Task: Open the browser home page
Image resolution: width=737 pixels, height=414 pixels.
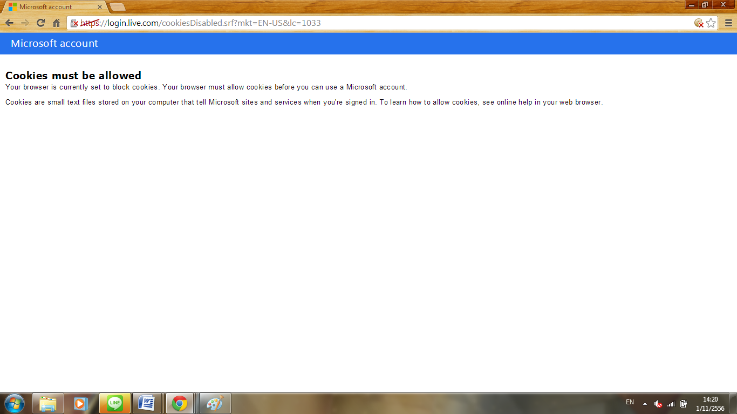Action: [56, 23]
